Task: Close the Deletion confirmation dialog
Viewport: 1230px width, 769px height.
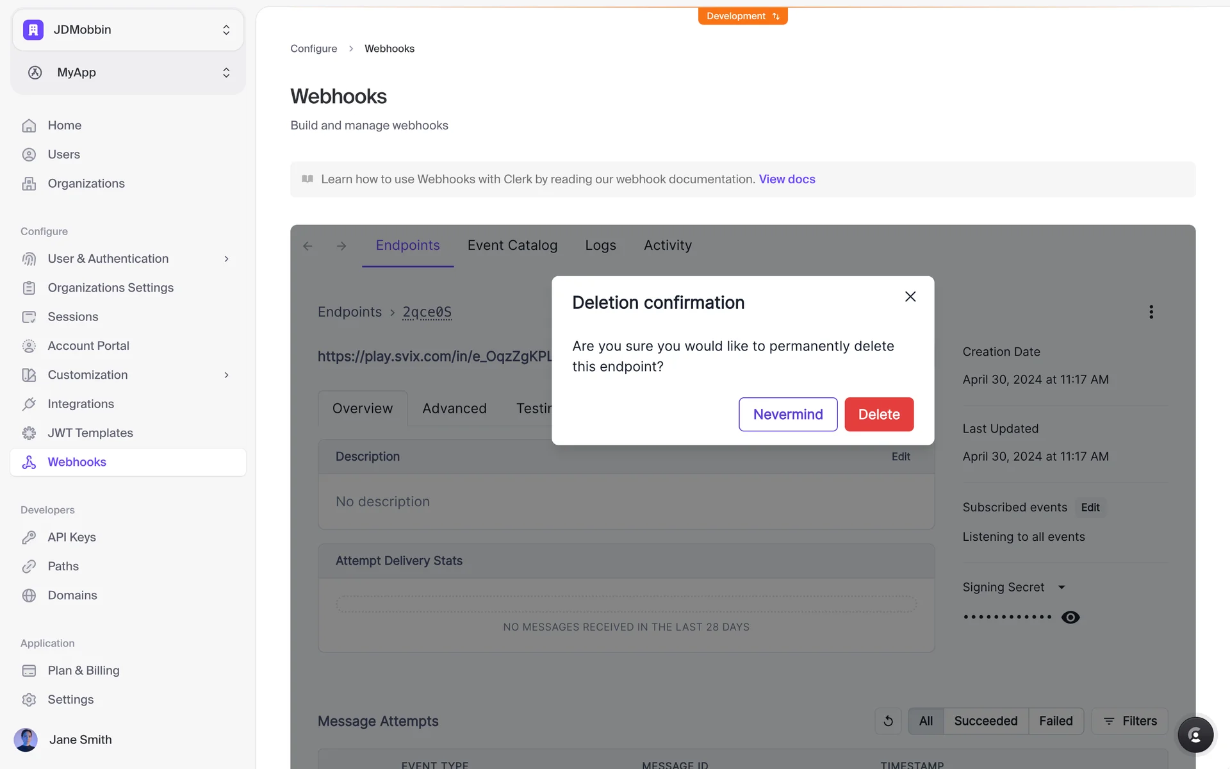Action: pyautogui.click(x=910, y=297)
